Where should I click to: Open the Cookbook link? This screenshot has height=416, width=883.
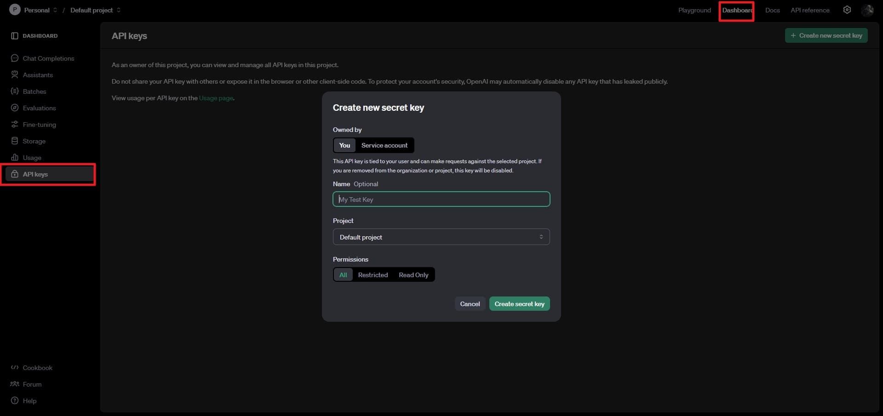(37, 368)
